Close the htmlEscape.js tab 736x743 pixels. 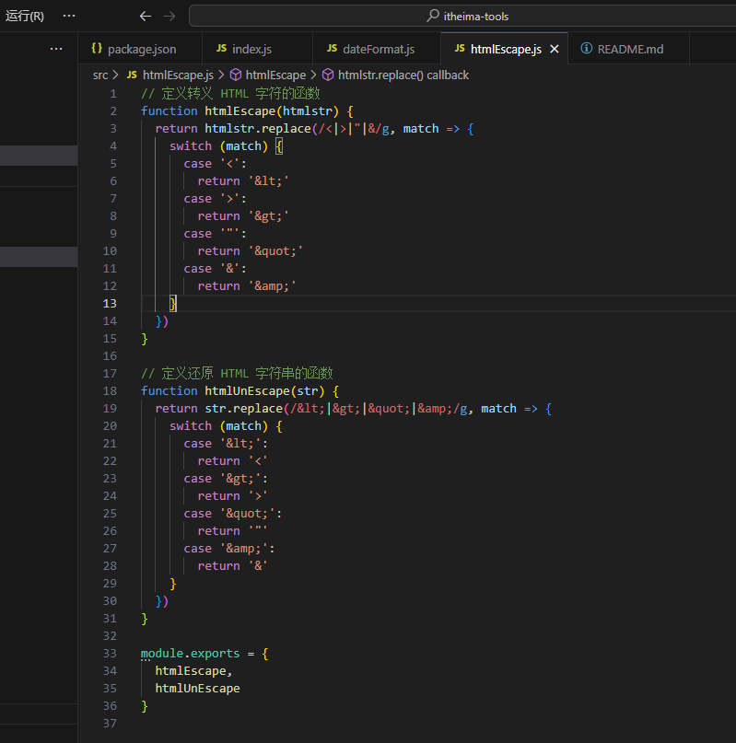pos(554,49)
